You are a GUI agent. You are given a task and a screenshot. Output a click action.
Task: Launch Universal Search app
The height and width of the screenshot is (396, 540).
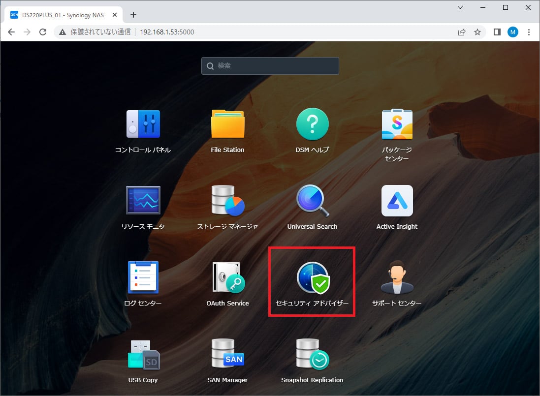pos(313,201)
